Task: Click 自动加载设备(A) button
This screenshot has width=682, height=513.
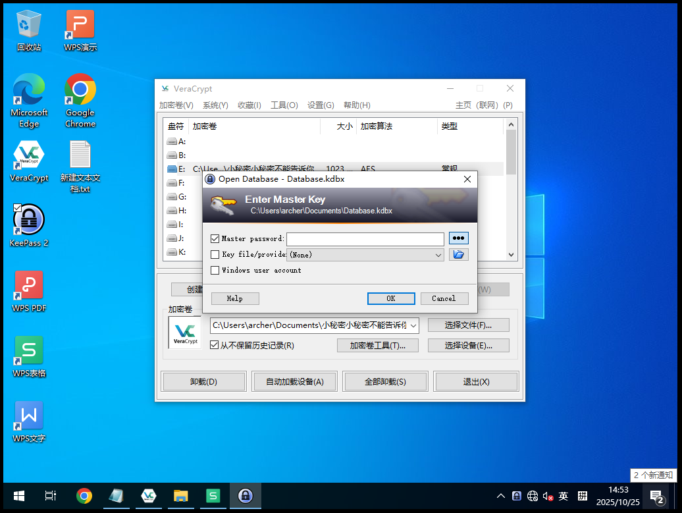Action: [294, 381]
